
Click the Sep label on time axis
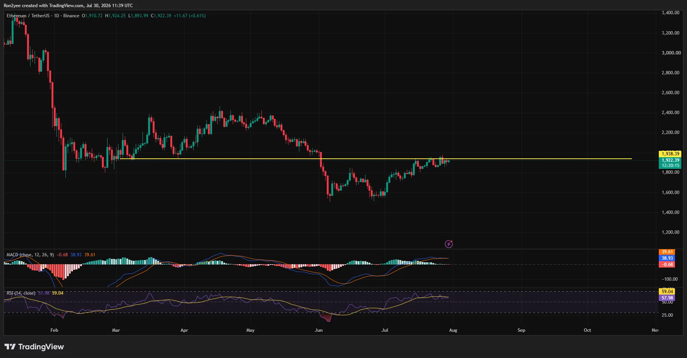[x=521, y=330]
